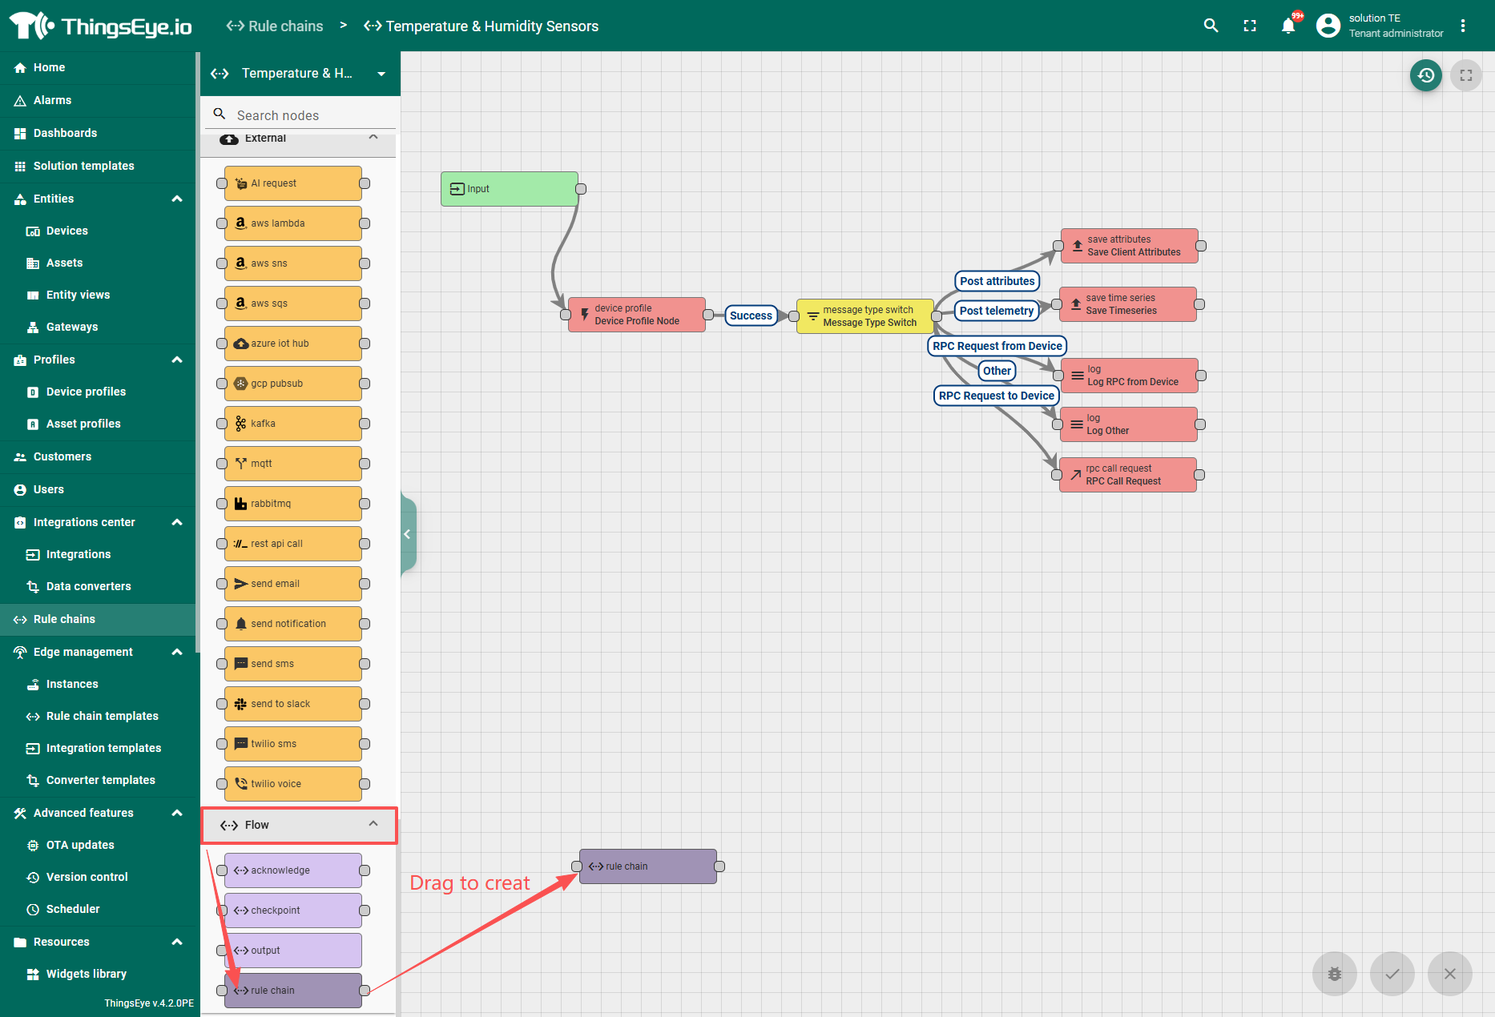Screen dimensions: 1495x1017
Task: Collapse the Entities menu section
Action: coord(177,199)
